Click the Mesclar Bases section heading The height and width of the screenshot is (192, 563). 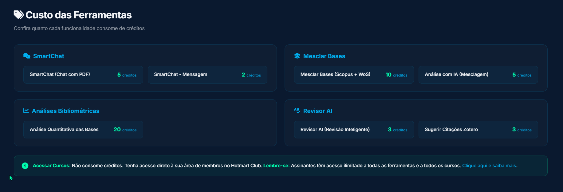(x=324, y=56)
